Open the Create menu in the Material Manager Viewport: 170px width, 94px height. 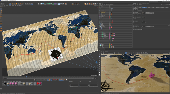coord(5,81)
